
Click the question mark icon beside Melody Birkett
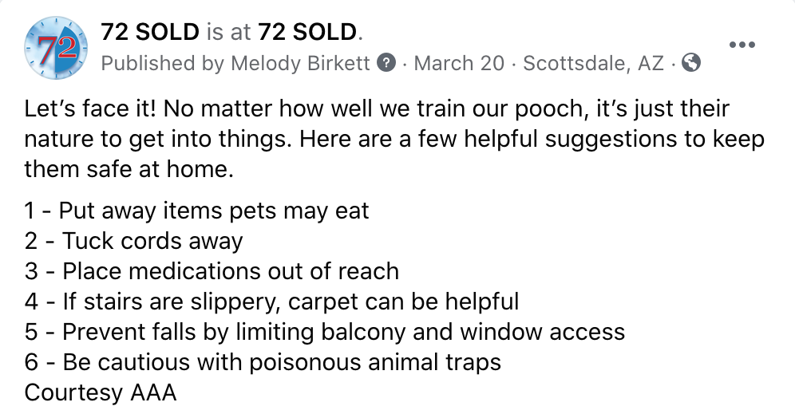point(387,63)
